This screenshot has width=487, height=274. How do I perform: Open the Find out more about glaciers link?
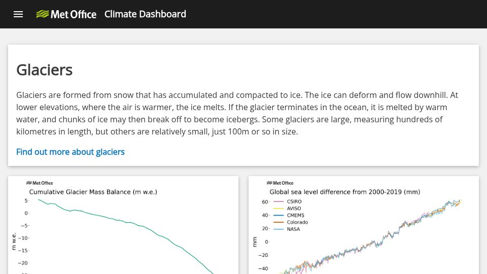tap(70, 152)
